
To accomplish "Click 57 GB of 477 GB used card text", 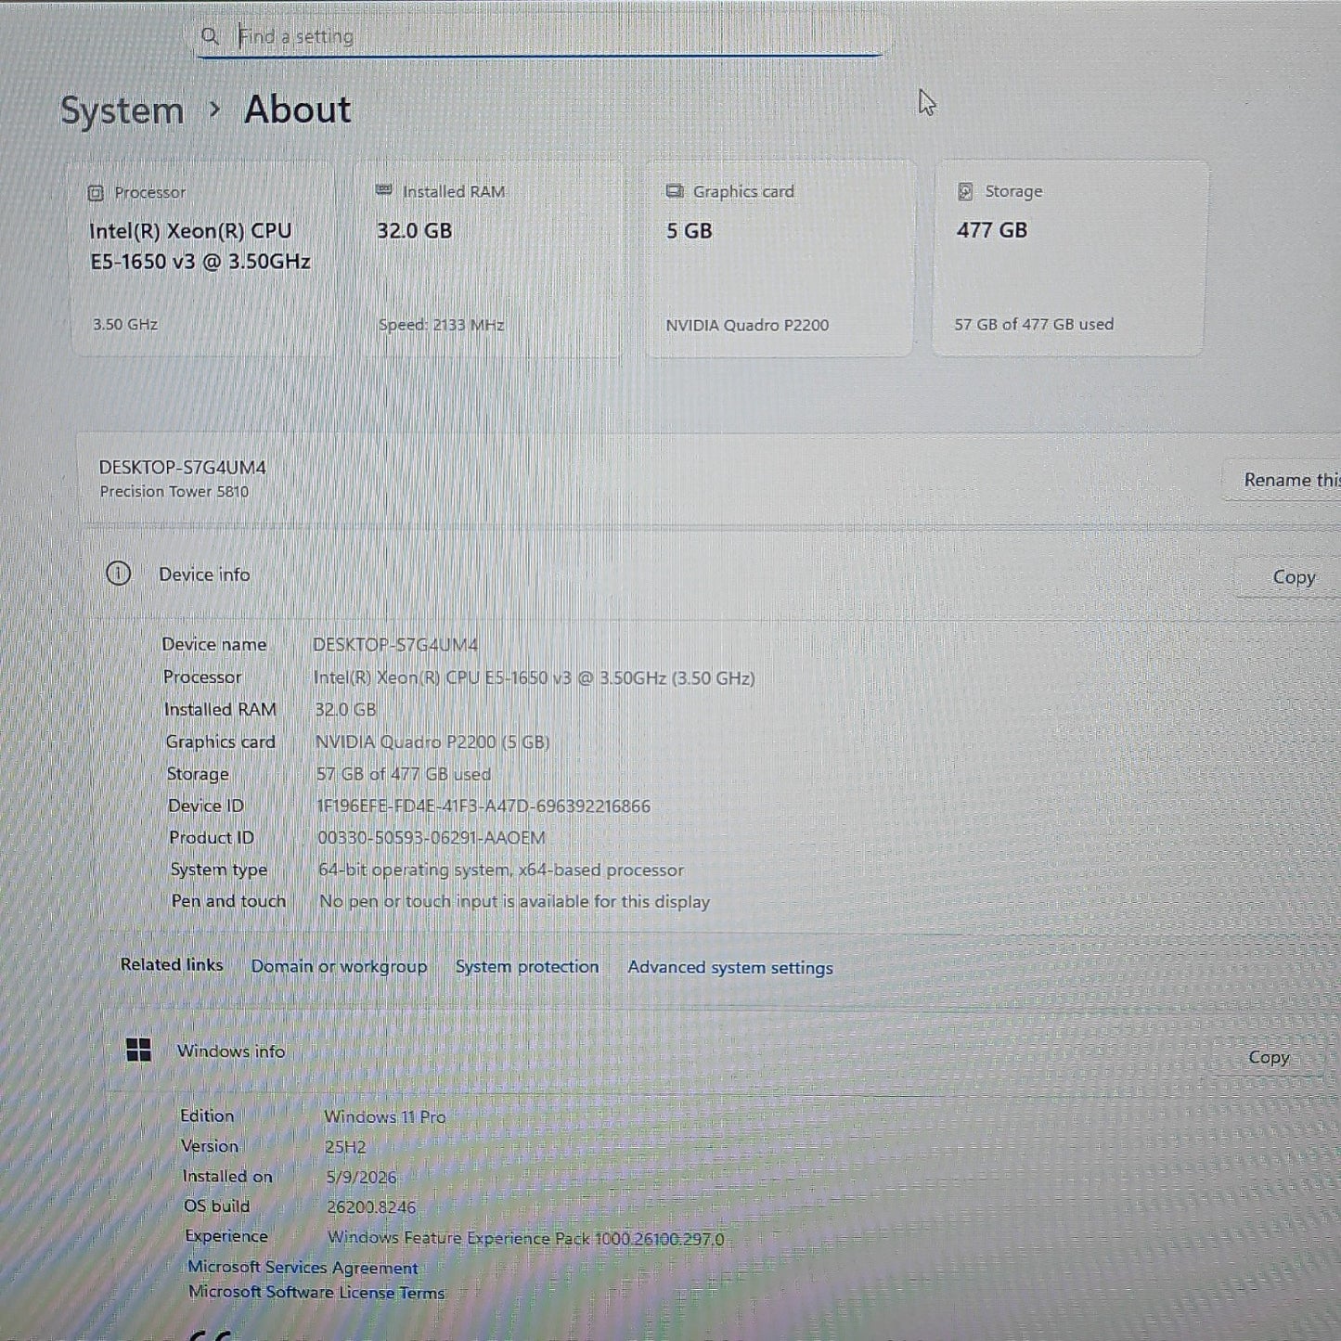I will pos(1034,325).
